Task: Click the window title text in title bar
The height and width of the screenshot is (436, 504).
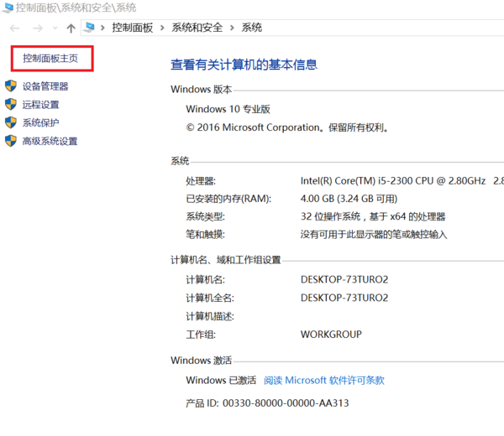Action: coord(76,8)
